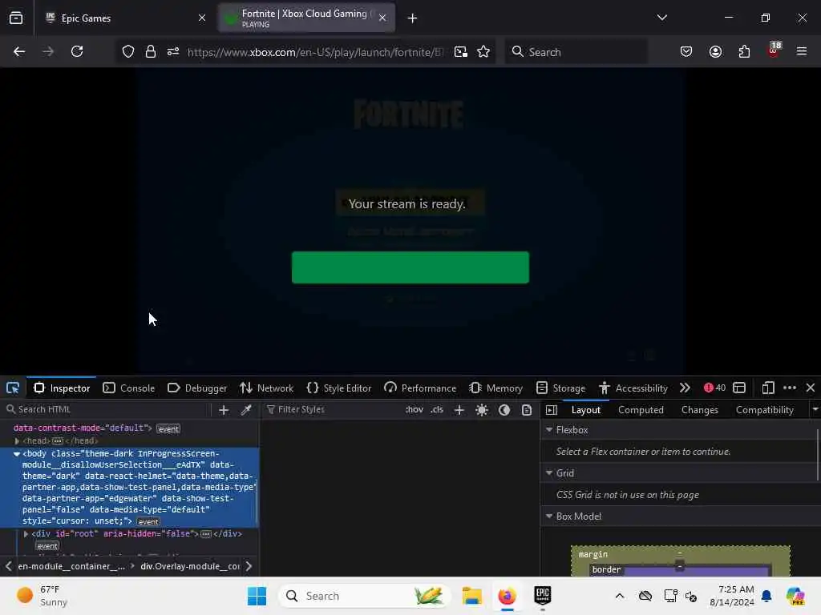Image resolution: width=821 pixels, height=615 pixels.
Task: Switch to the Console panel
Action: click(x=129, y=388)
